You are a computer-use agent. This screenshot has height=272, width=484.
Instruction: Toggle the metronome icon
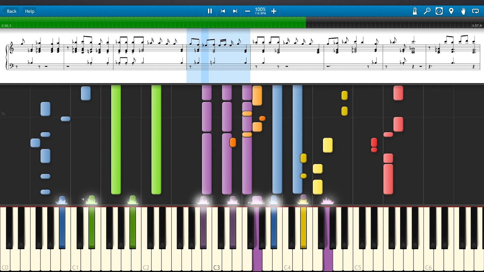click(415, 11)
